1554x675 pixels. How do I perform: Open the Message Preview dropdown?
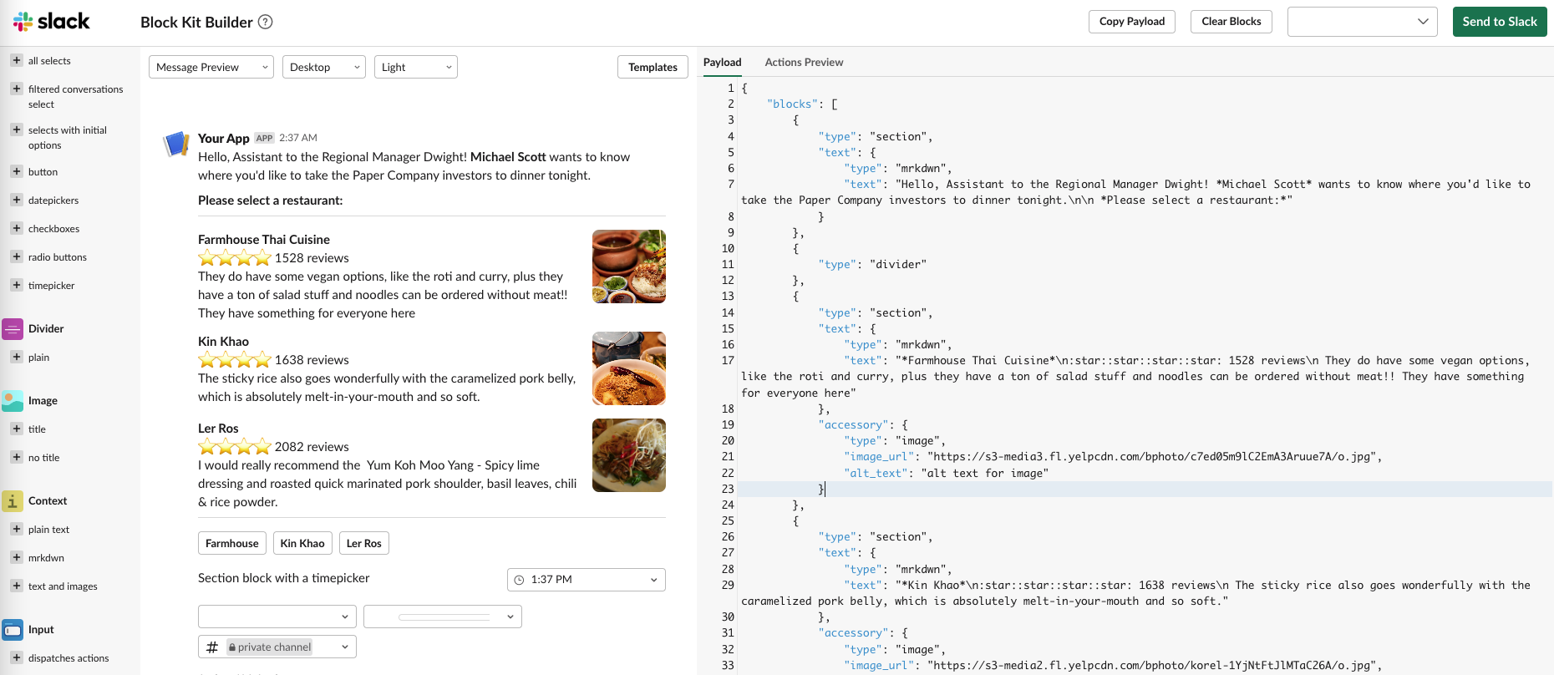[211, 67]
